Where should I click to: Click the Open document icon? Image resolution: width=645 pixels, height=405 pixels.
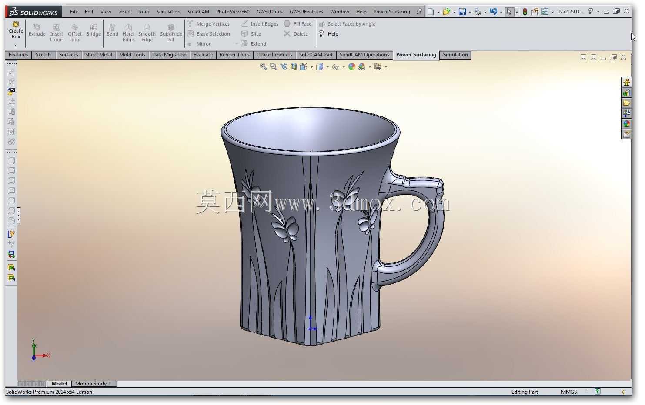pyautogui.click(x=446, y=12)
